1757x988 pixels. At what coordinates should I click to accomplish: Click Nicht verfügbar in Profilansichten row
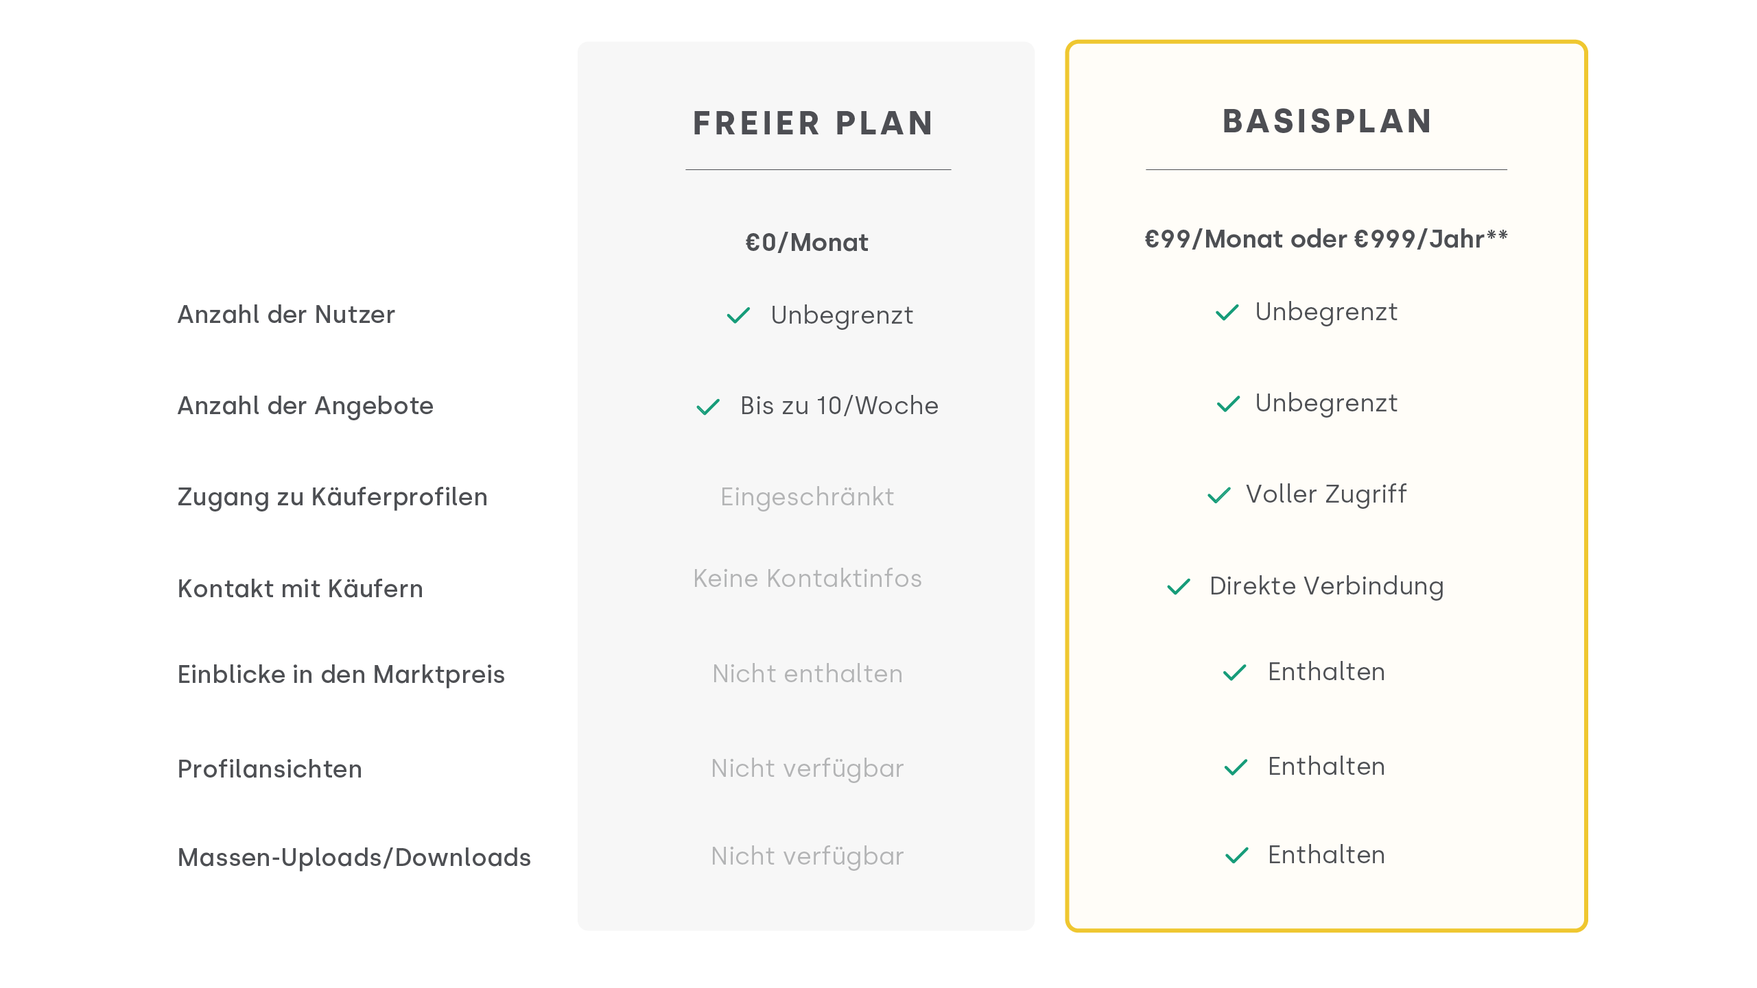click(x=807, y=769)
